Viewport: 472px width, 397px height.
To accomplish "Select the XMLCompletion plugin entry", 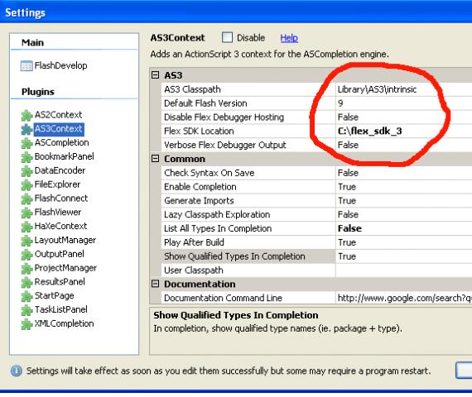I will (x=64, y=323).
